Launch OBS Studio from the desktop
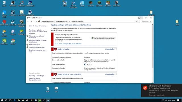This screenshot has height=102, width=182. coord(13,3)
